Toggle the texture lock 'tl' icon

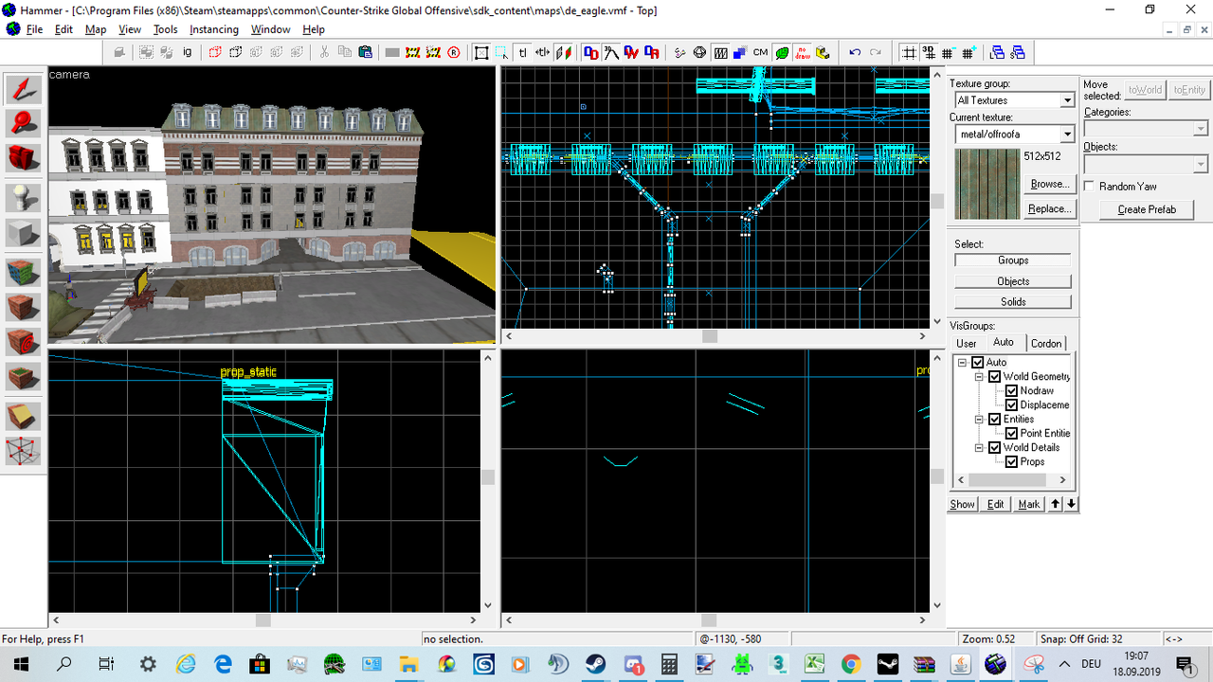(x=522, y=53)
